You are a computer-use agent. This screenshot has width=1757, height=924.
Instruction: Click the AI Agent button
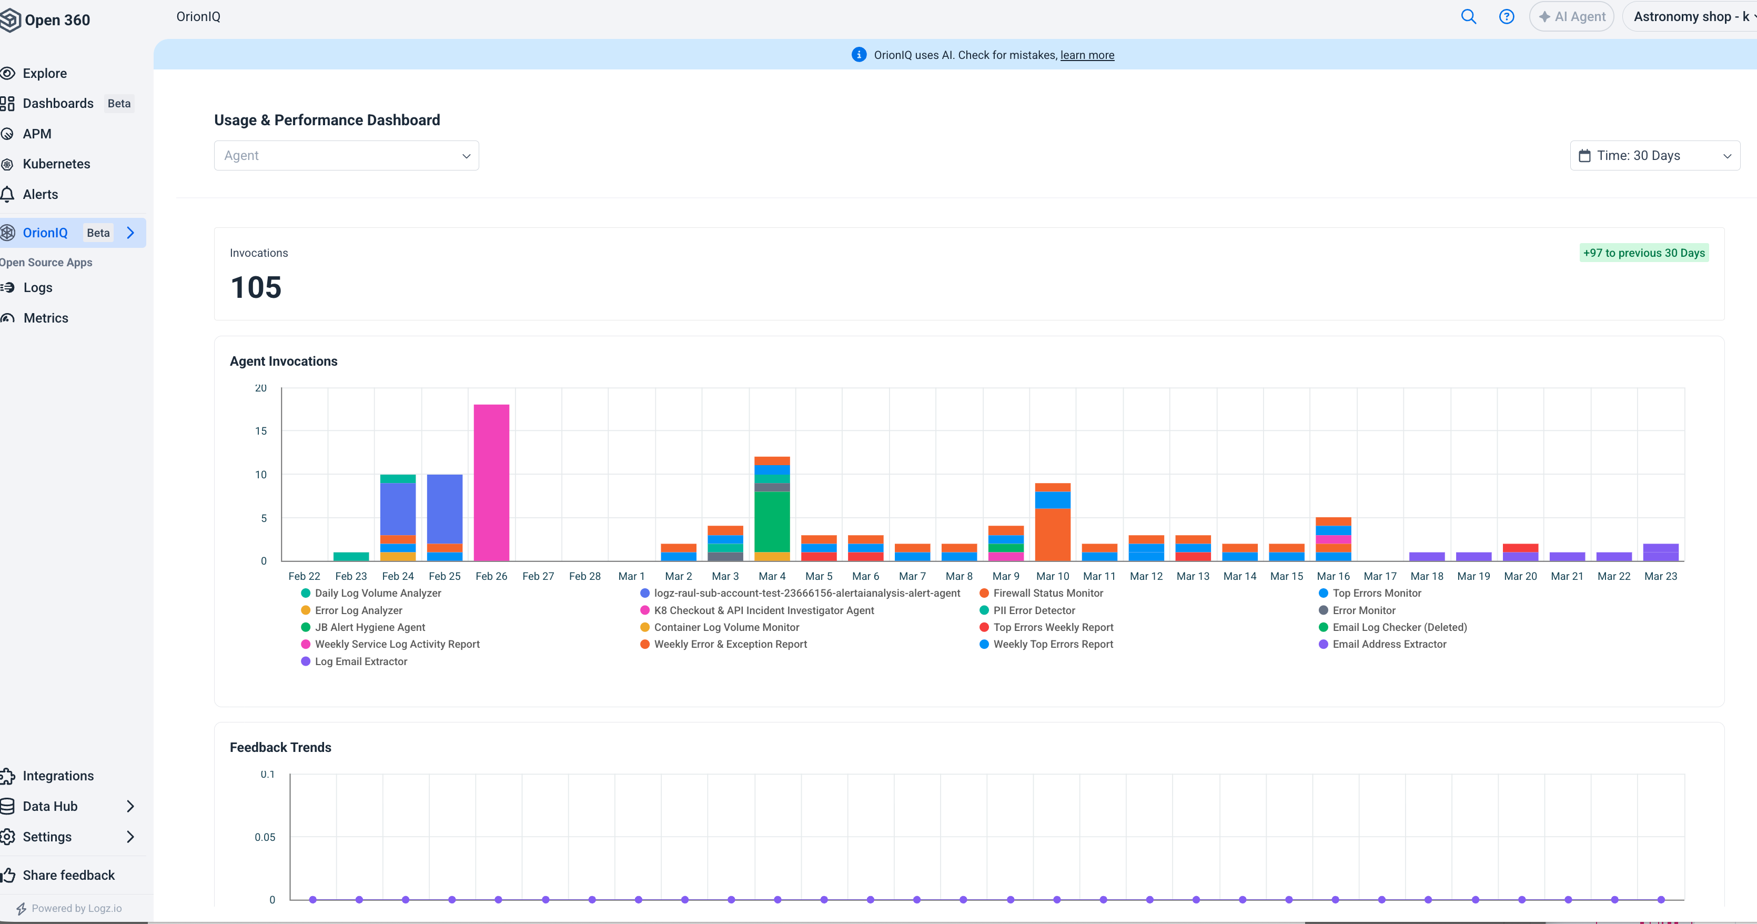[1571, 16]
